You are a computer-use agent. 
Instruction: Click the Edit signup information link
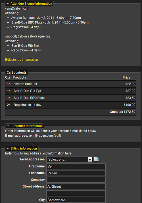coord(22,60)
